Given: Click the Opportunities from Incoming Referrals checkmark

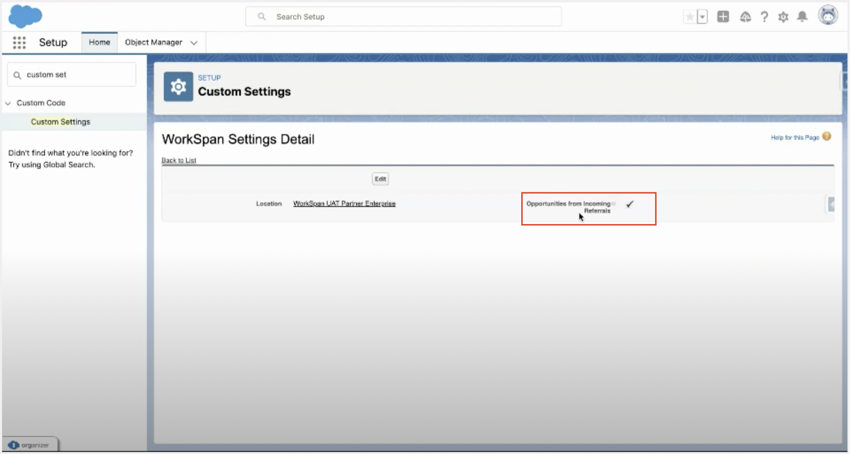Looking at the screenshot, I should click(x=630, y=204).
